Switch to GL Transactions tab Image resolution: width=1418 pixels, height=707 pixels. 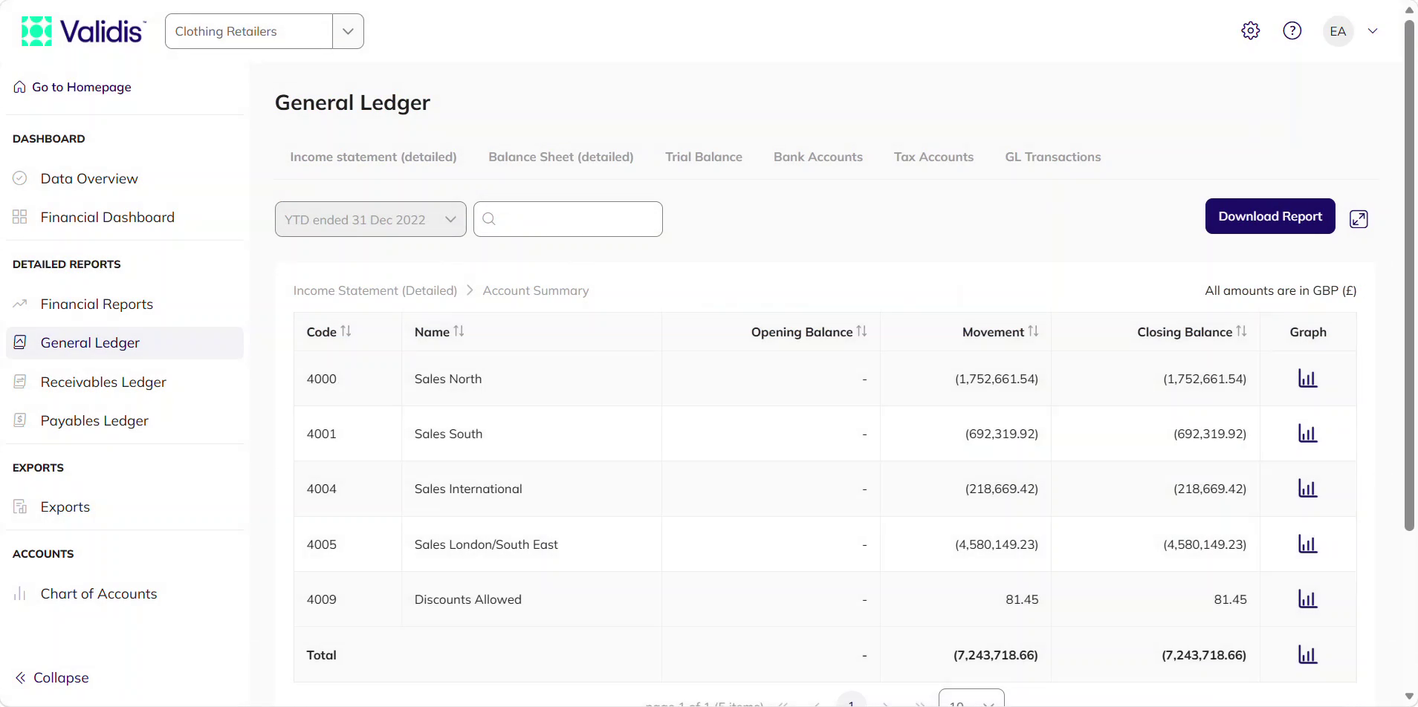click(x=1053, y=157)
